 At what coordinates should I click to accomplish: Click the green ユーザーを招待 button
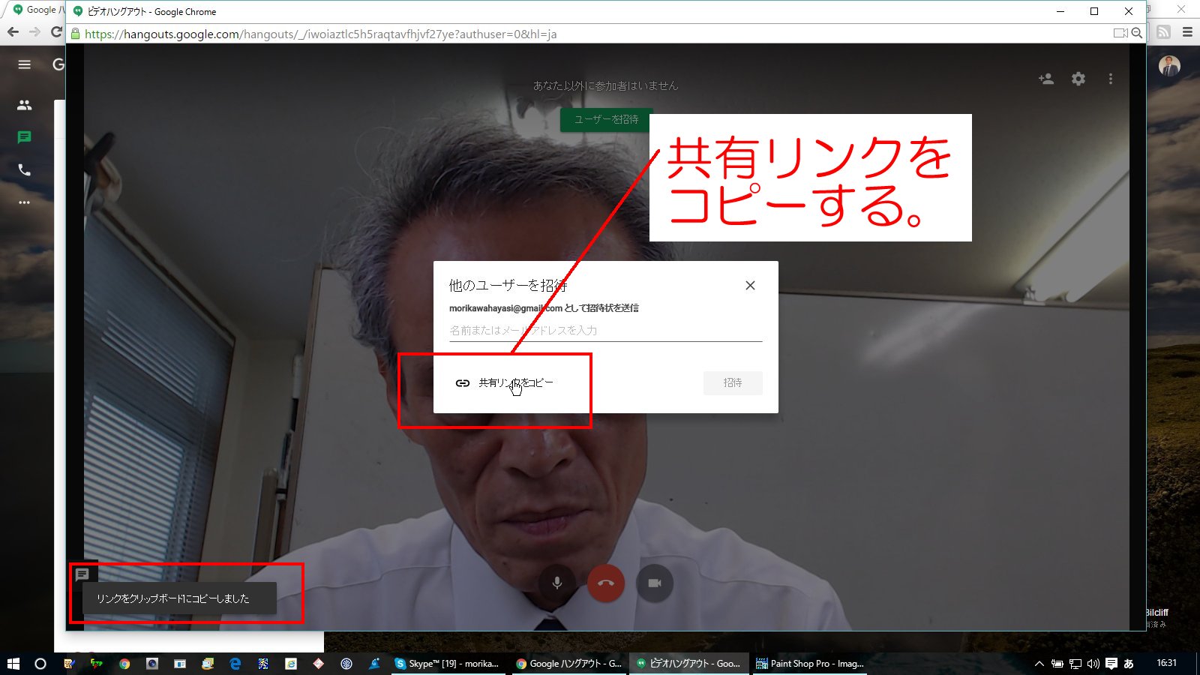tap(606, 119)
